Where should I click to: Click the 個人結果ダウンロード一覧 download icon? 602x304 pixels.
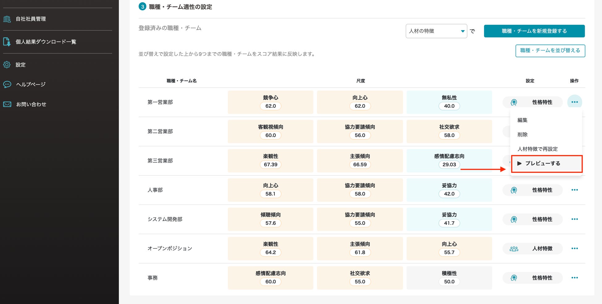tap(7, 42)
